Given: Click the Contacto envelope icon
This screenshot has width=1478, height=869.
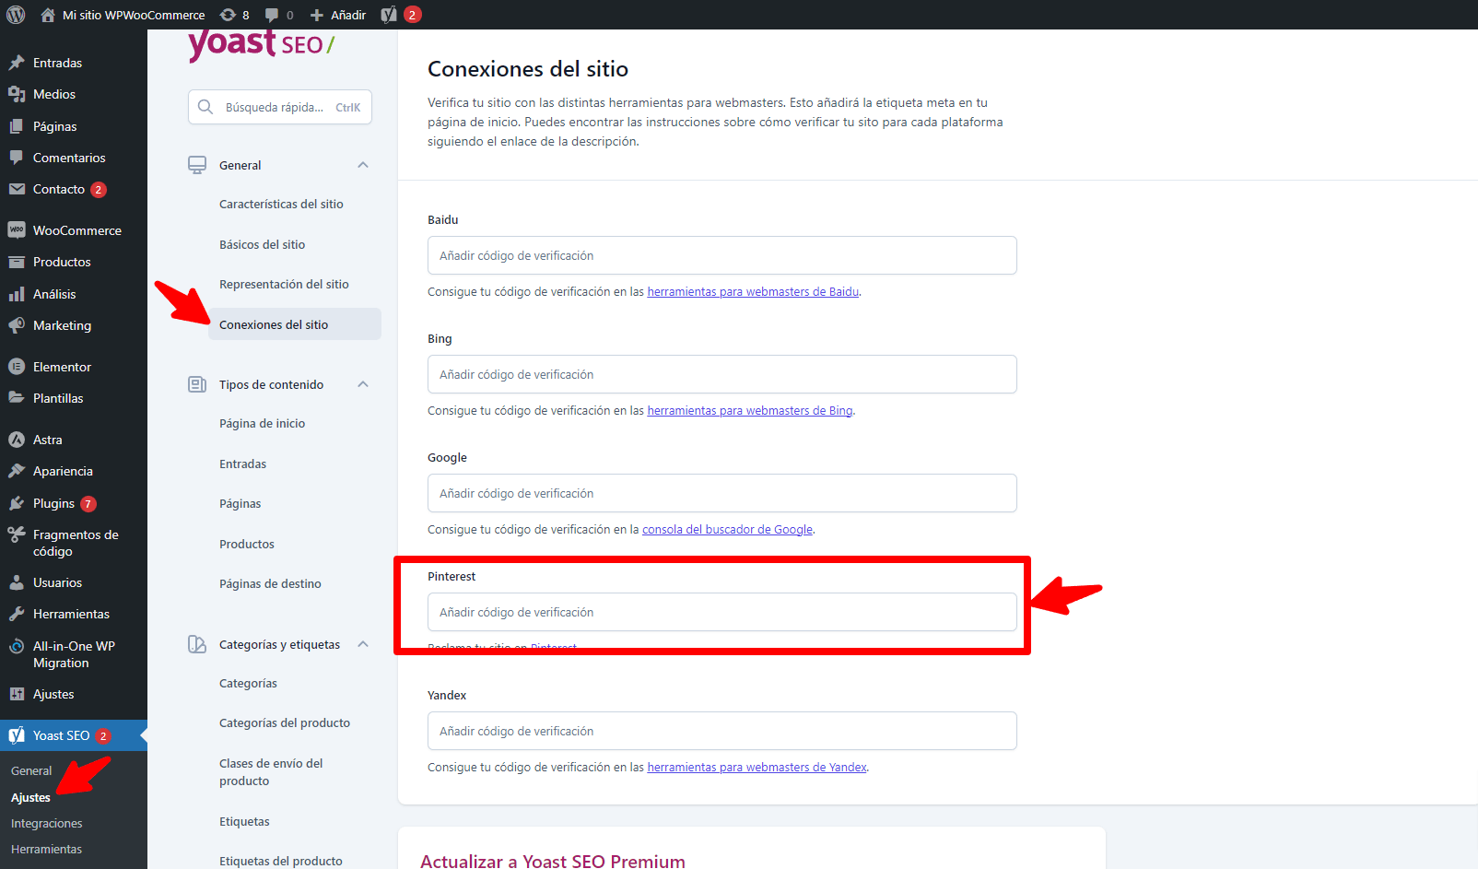Looking at the screenshot, I should tap(17, 189).
